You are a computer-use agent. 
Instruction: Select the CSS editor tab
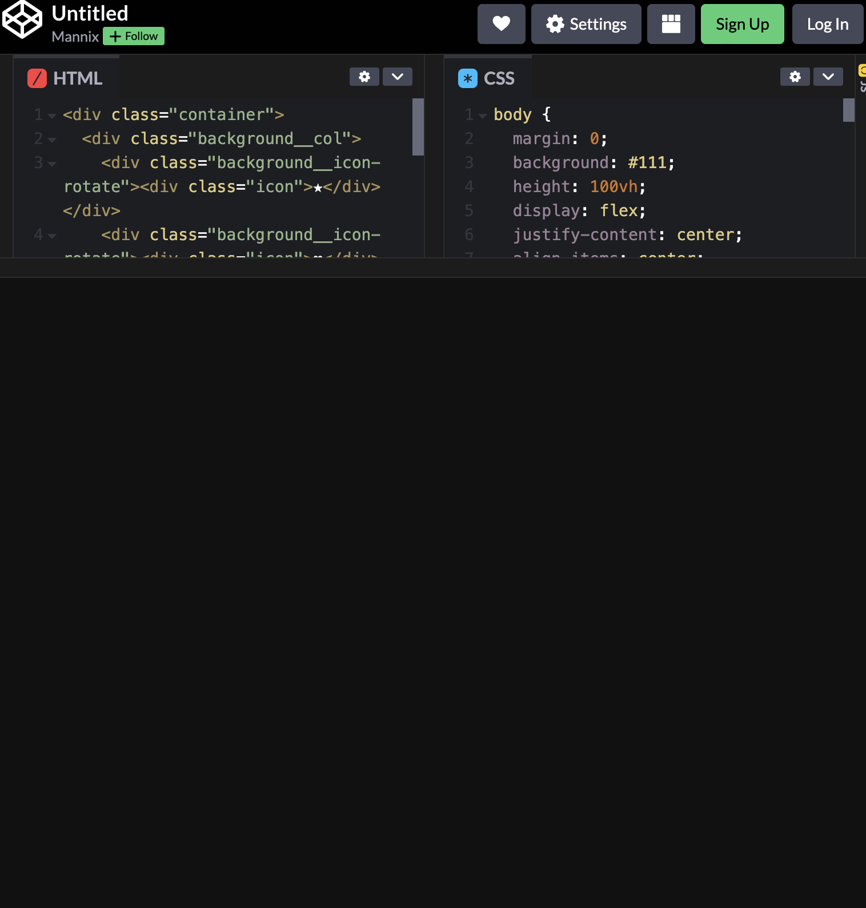(488, 78)
